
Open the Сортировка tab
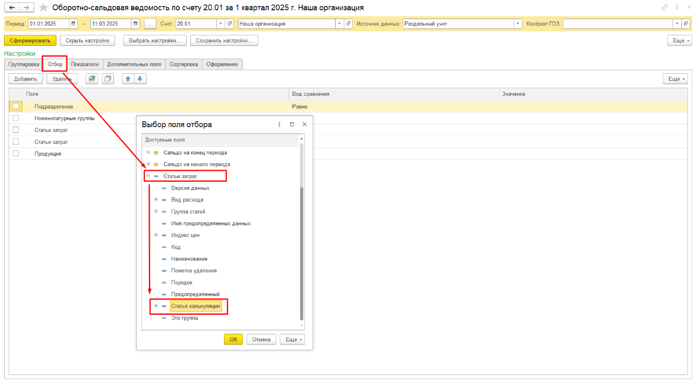coord(184,64)
